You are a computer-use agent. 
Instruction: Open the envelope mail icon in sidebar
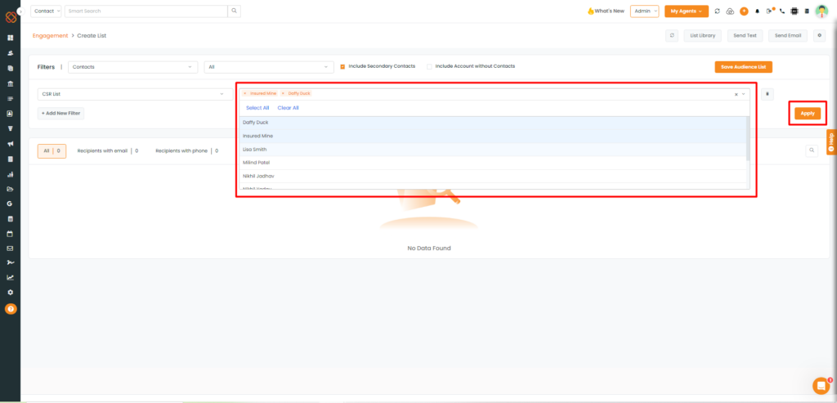point(10,249)
